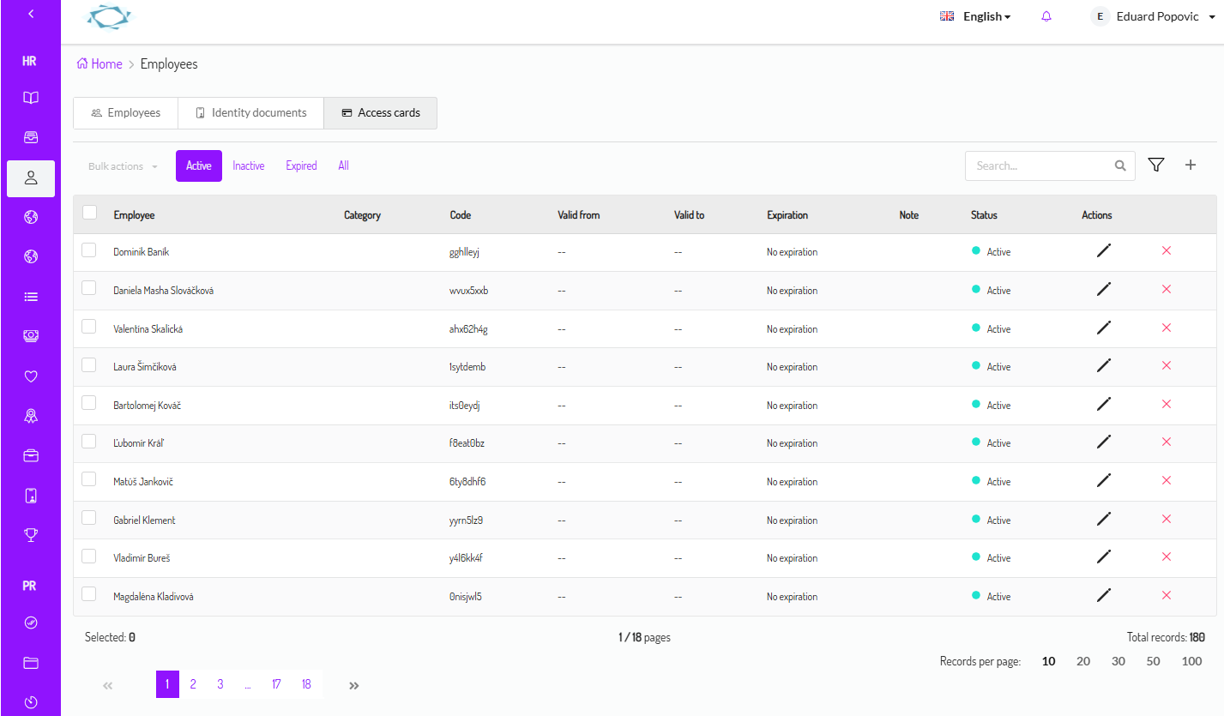1224x716 pixels.
Task: Edit Matúš Jankovič's access card
Action: 1104,480
